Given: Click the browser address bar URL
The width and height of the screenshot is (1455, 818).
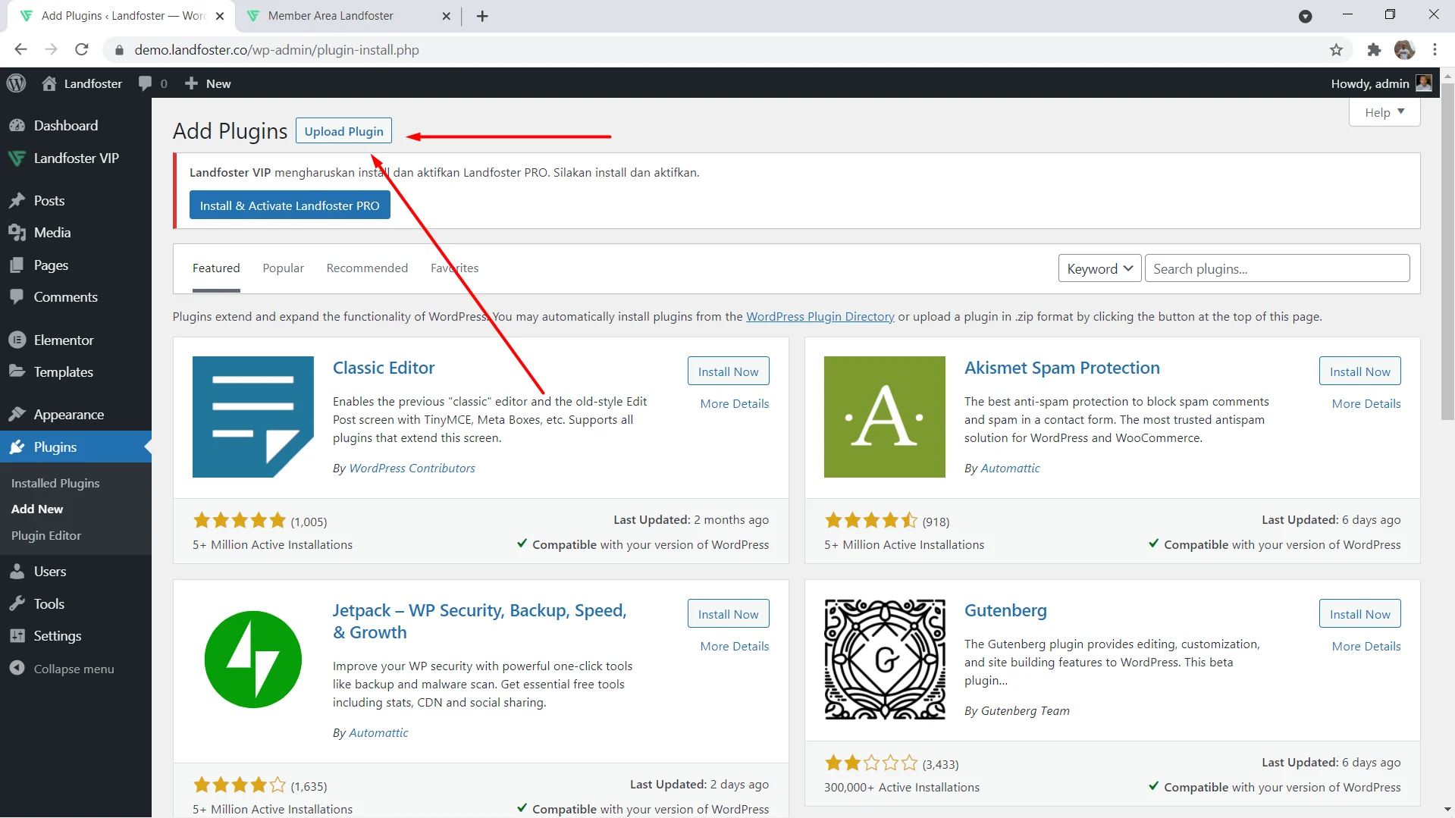Looking at the screenshot, I should coord(277,50).
